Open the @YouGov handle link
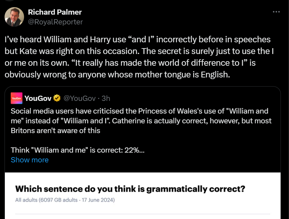The image size is (289, 219). tap(79, 98)
